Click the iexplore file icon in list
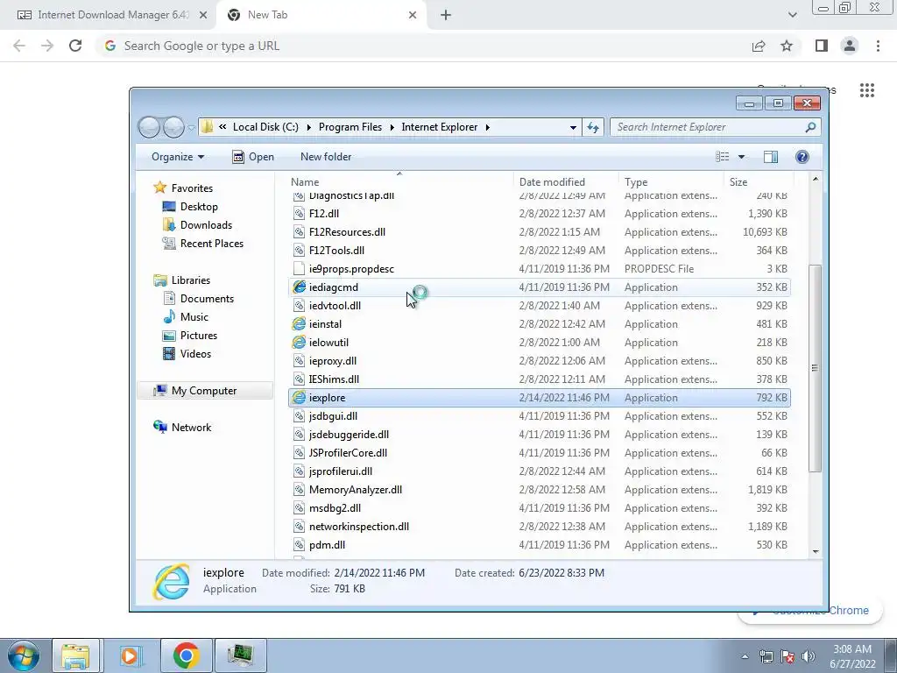The width and height of the screenshot is (897, 673). point(299,398)
